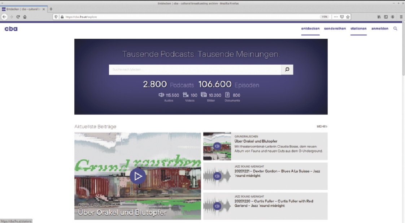Go to Firefox home page button
This screenshot has width=405, height=223.
(x=25, y=17)
